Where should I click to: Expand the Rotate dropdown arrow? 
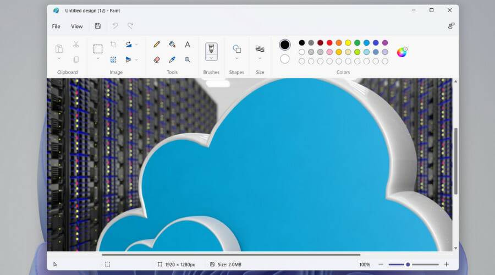(x=137, y=45)
